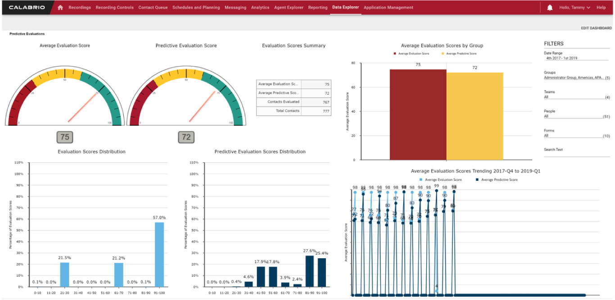615x300 pixels.
Task: Open the notifications bell
Action: point(550,8)
